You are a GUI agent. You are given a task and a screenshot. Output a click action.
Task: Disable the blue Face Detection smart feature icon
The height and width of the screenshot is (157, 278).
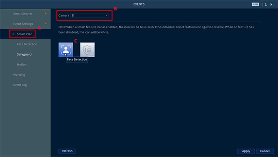[66, 49]
